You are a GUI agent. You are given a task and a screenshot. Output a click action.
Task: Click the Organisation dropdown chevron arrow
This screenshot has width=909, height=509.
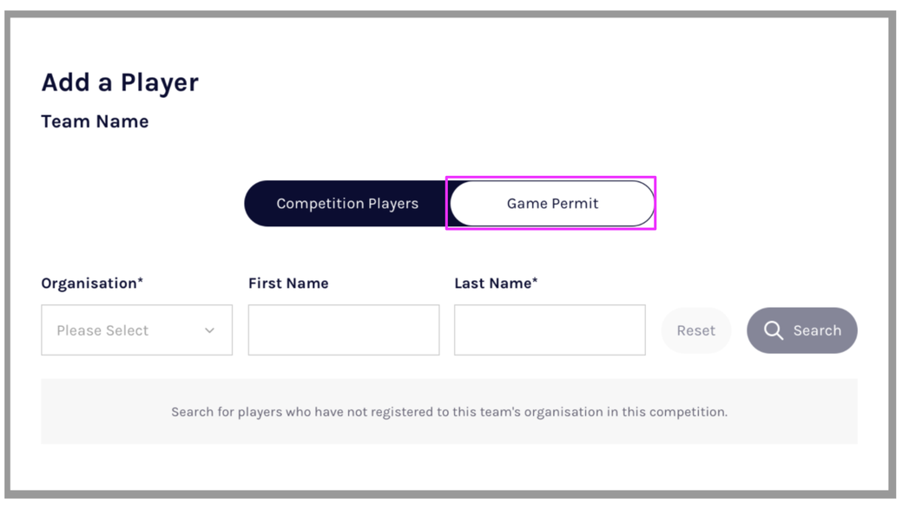[x=209, y=330]
